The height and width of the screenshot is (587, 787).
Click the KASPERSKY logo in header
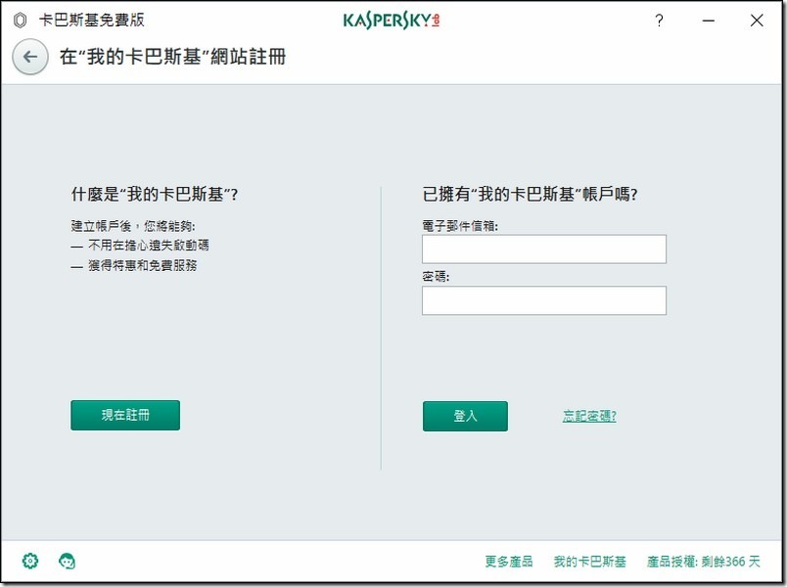[392, 21]
